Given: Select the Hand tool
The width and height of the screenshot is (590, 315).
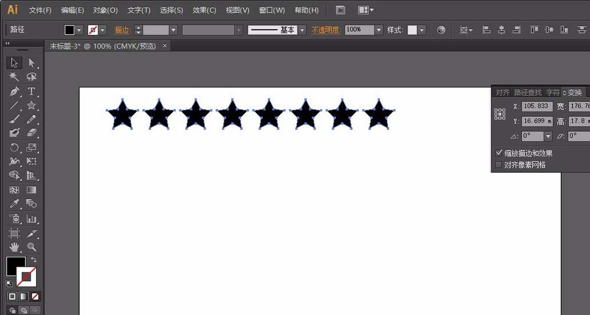Looking at the screenshot, I should pyautogui.click(x=14, y=247).
